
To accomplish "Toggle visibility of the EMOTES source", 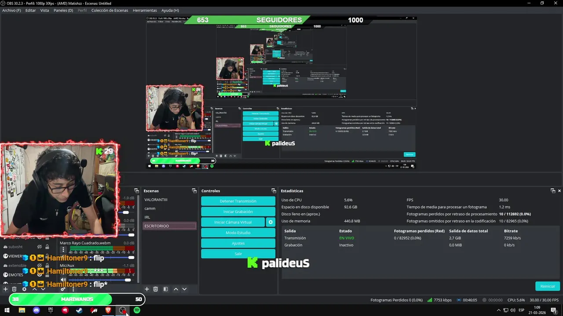I will tap(40, 275).
